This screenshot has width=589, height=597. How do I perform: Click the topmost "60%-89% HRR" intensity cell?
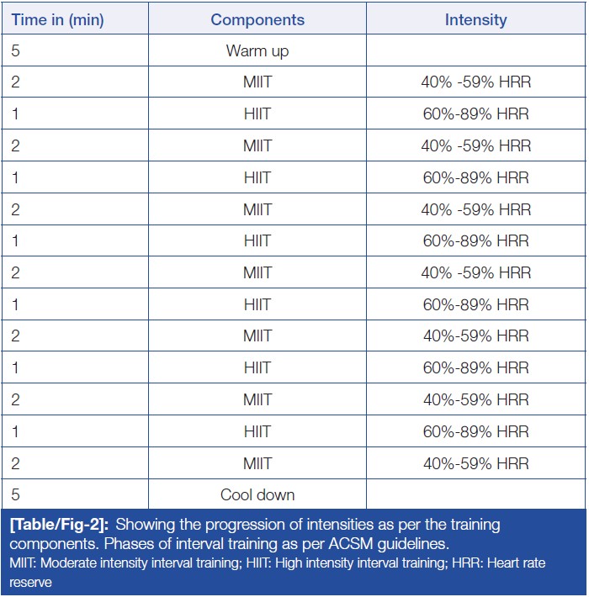click(x=475, y=114)
